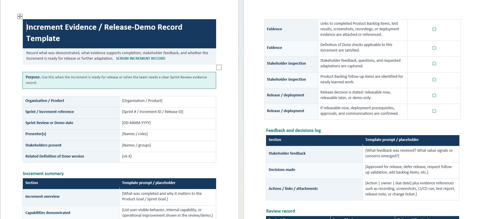The height and width of the screenshot is (219, 481).
Task: Click 'Section' header in Increment summary table
Action: point(32,183)
